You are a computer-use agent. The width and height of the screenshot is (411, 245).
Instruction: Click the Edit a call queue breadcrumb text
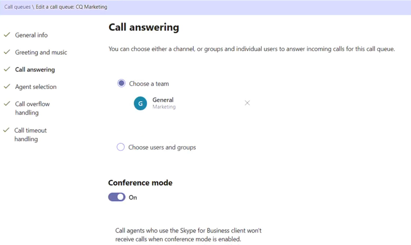(x=71, y=7)
